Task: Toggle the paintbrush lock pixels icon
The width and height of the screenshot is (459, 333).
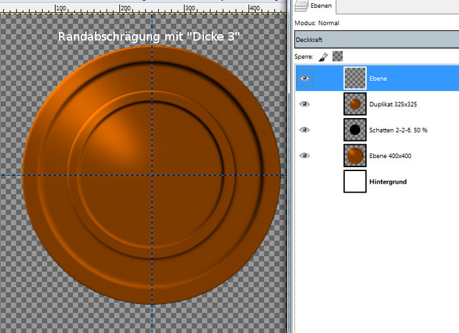Action: click(324, 56)
